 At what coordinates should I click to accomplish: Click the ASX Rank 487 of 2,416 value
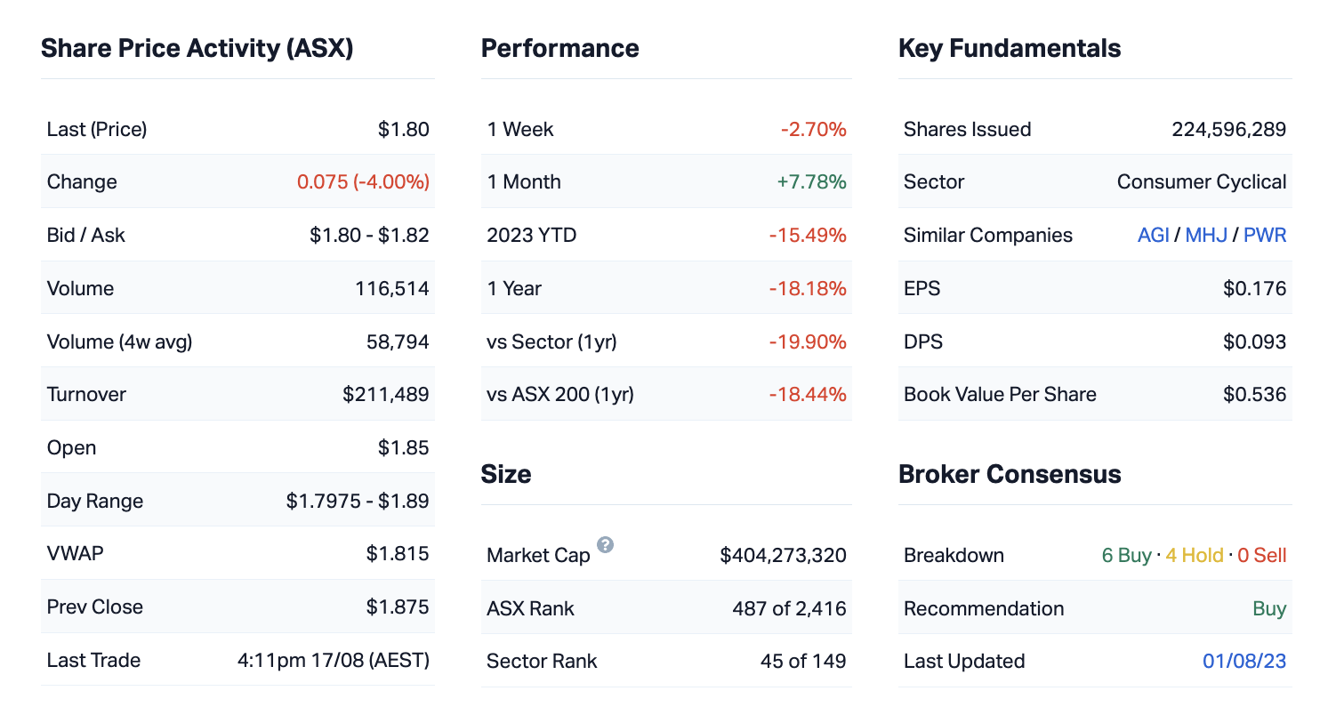point(789,608)
